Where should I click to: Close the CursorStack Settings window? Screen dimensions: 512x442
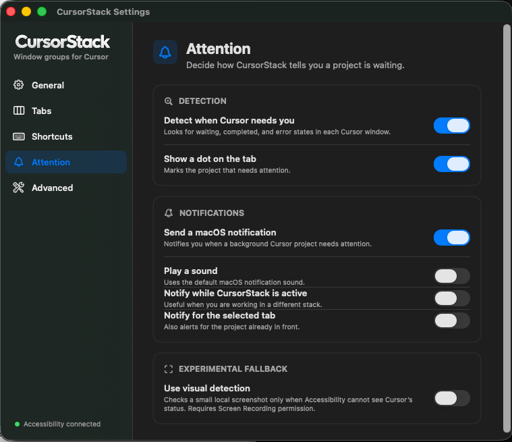click(11, 11)
